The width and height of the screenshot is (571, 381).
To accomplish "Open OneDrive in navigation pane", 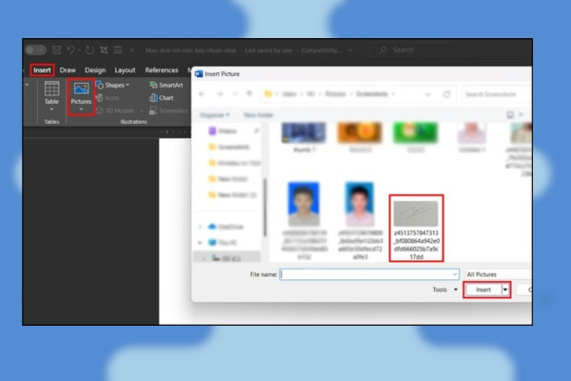I will 226,227.
